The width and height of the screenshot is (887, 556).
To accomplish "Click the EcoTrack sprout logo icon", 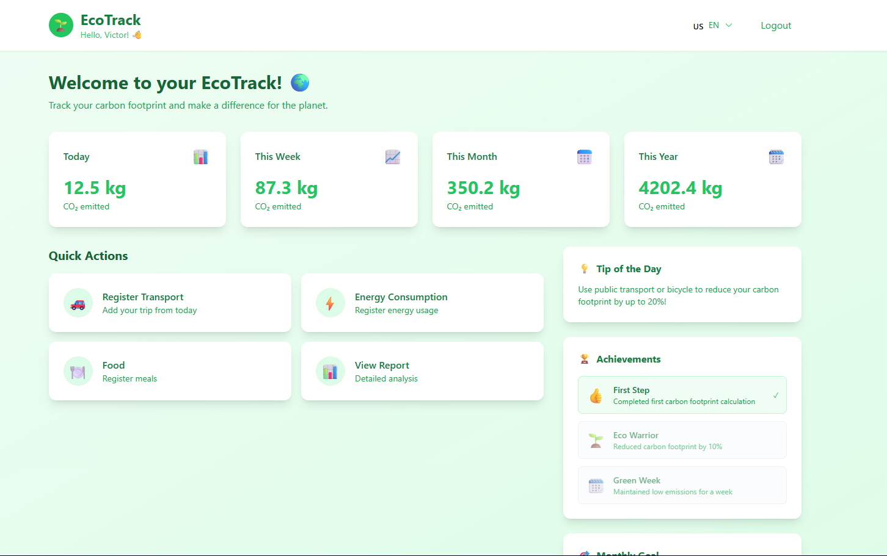I will tap(61, 25).
